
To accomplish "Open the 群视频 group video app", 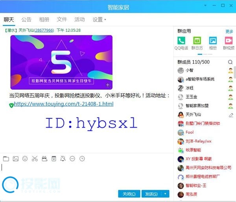I will pyautogui.click(x=228, y=41).
